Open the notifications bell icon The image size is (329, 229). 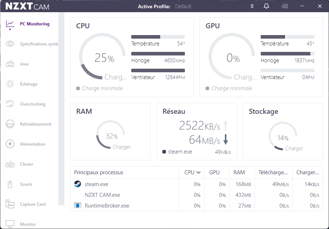[266, 6]
